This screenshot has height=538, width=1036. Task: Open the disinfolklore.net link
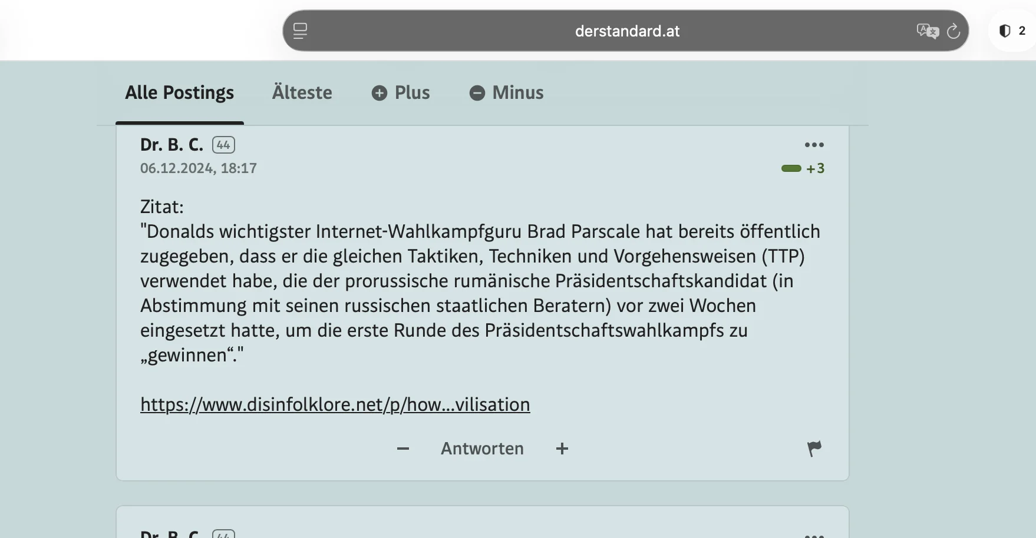coord(335,404)
